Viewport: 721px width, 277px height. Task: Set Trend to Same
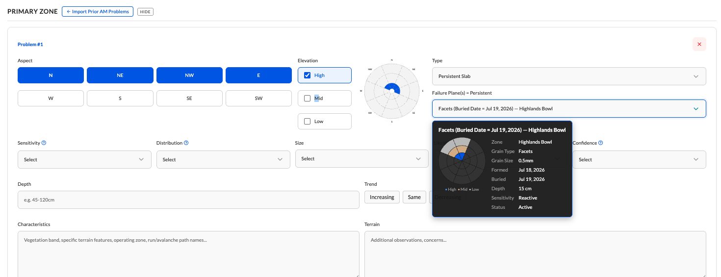(x=414, y=197)
